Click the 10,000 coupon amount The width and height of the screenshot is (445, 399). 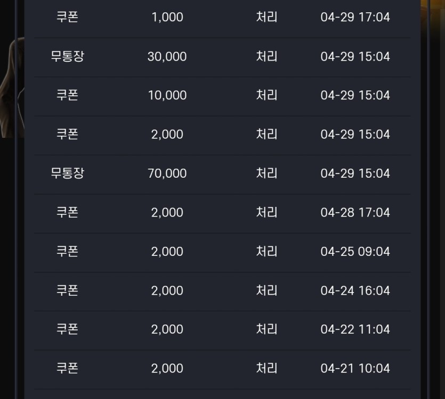167,95
